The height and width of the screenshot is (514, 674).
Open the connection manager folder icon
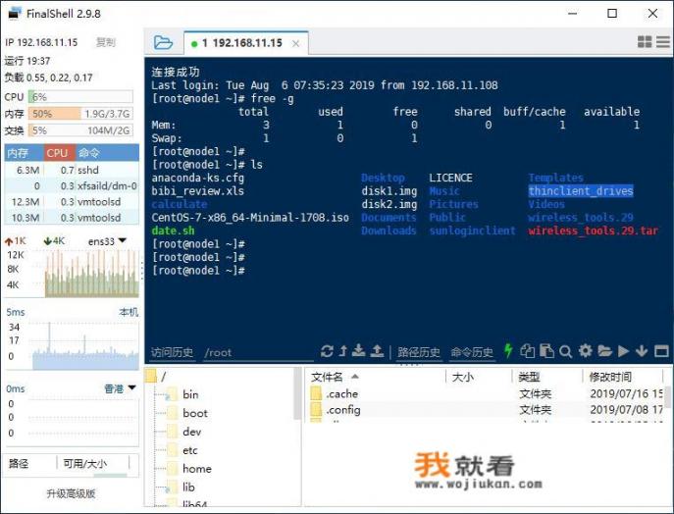[163, 42]
